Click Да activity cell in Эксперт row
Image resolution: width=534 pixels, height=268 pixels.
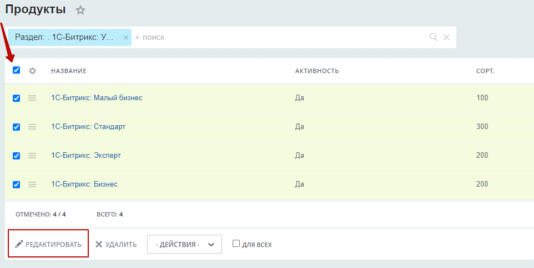(300, 156)
